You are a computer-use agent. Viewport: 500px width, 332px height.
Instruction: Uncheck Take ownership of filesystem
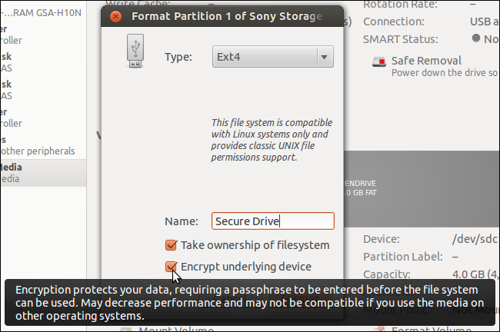pyautogui.click(x=171, y=245)
